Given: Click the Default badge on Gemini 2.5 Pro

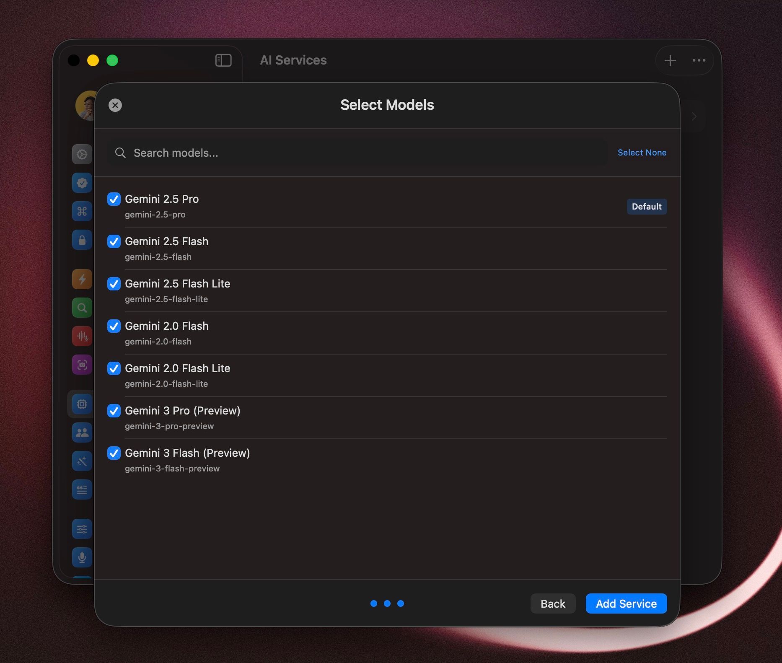Looking at the screenshot, I should [x=647, y=207].
